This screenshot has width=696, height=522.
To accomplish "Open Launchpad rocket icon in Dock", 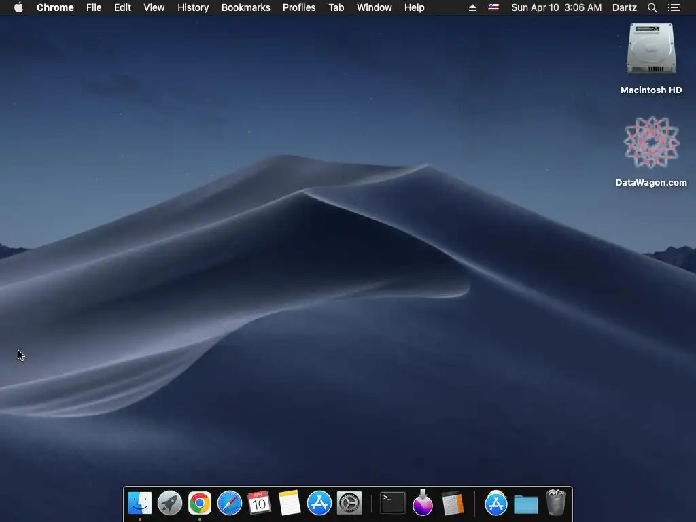I will (169, 504).
